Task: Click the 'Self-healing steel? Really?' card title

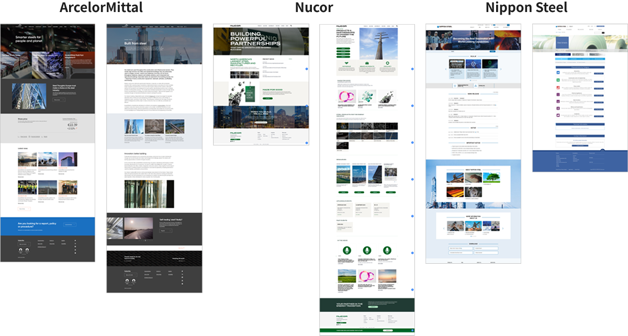Action: pos(171,220)
